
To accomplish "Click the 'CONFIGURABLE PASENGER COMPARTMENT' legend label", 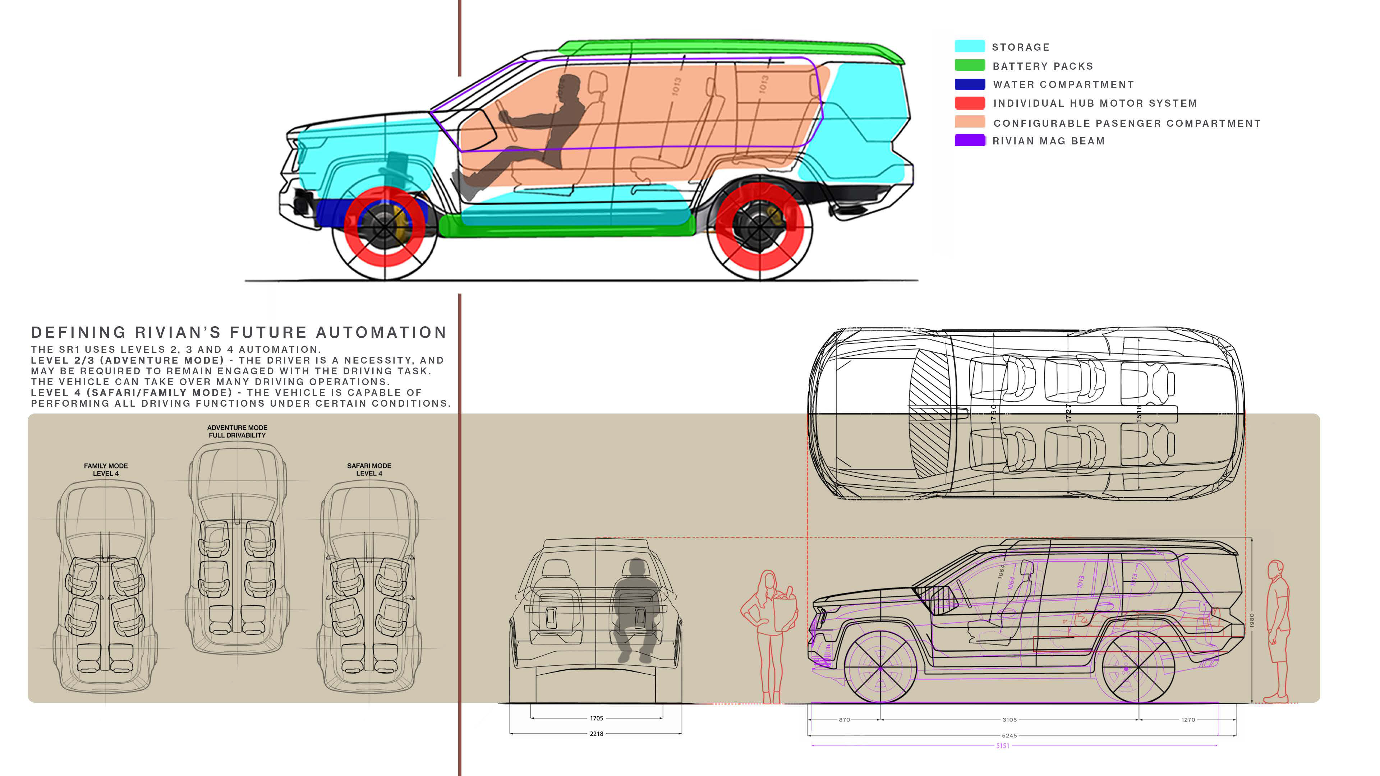I will pos(1127,123).
